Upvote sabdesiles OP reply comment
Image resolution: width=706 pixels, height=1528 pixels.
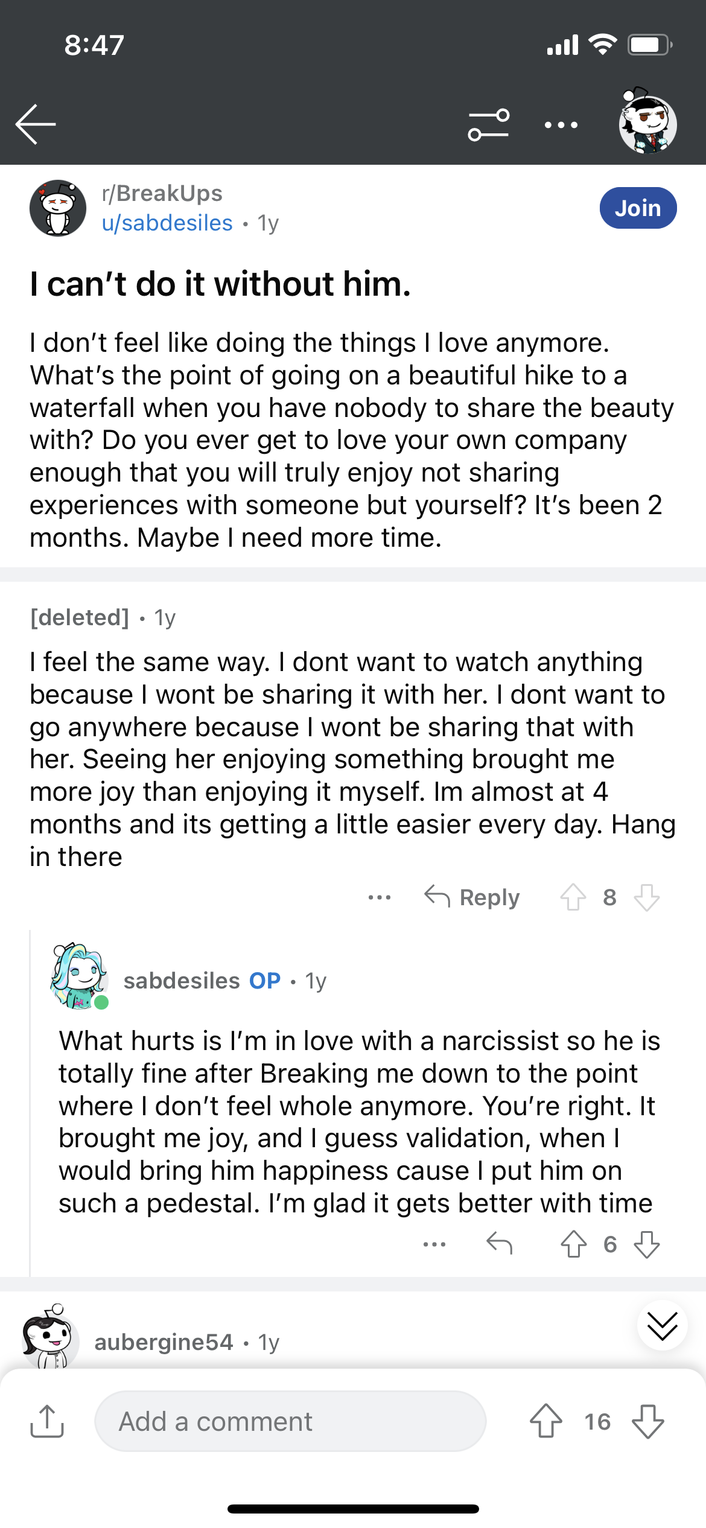tap(573, 1244)
